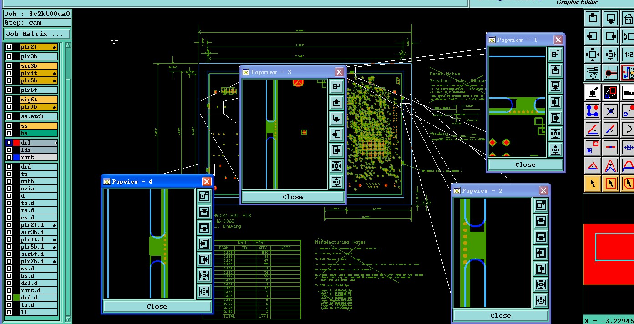This screenshot has width=634, height=324.
Task: Click the pan right arrow icon in main toolbar
Action: [611, 36]
